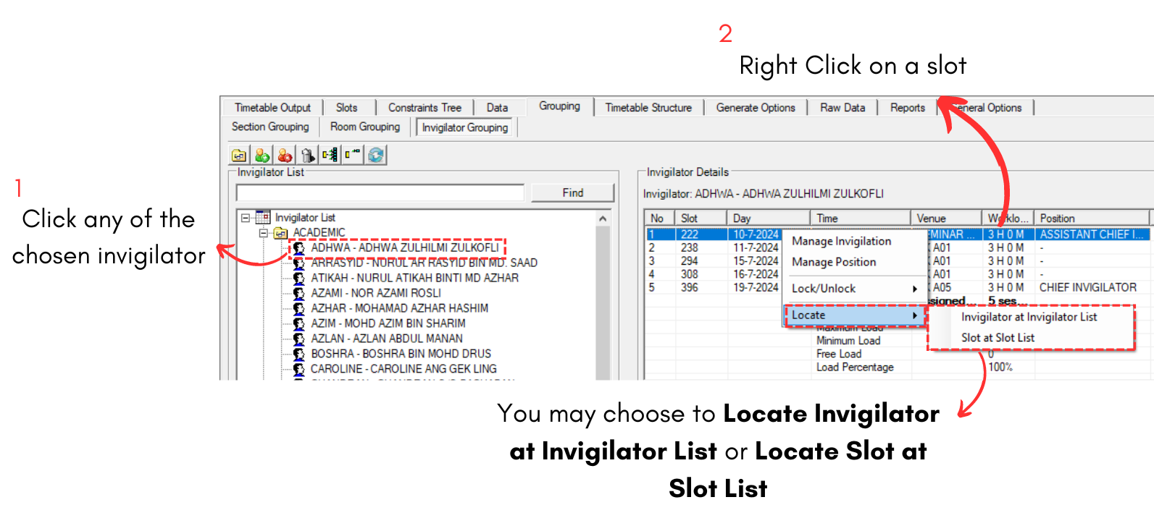Click the remove invigilator icon (red person)
1154x505 pixels.
tap(285, 155)
